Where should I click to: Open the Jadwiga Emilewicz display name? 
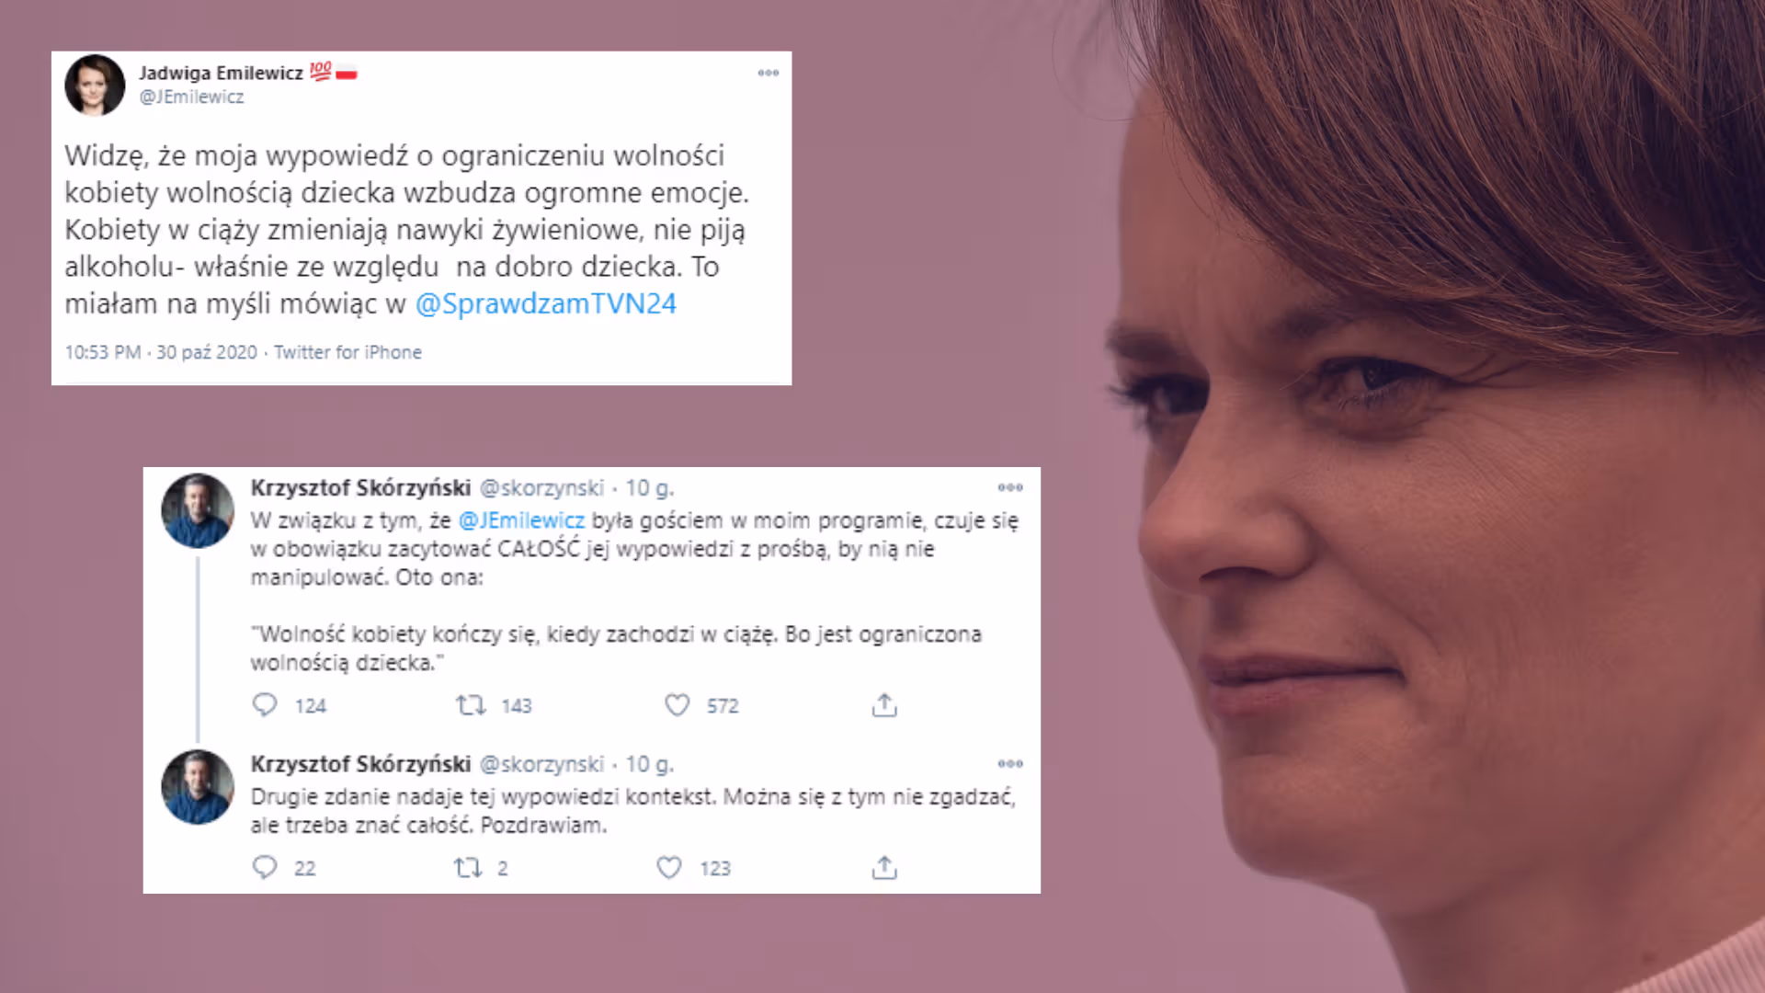221,73
